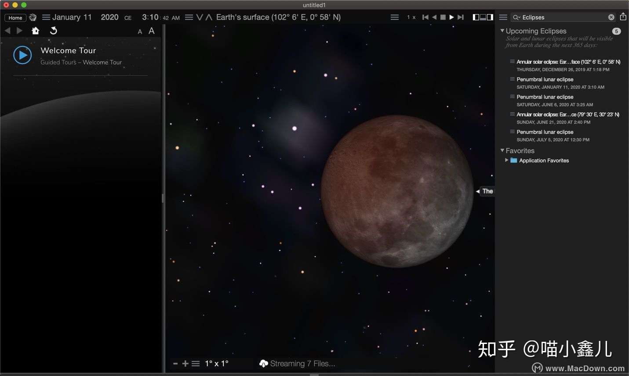Click the left pane splitter handle
Image resolution: width=629 pixels, height=376 pixels.
[163, 198]
